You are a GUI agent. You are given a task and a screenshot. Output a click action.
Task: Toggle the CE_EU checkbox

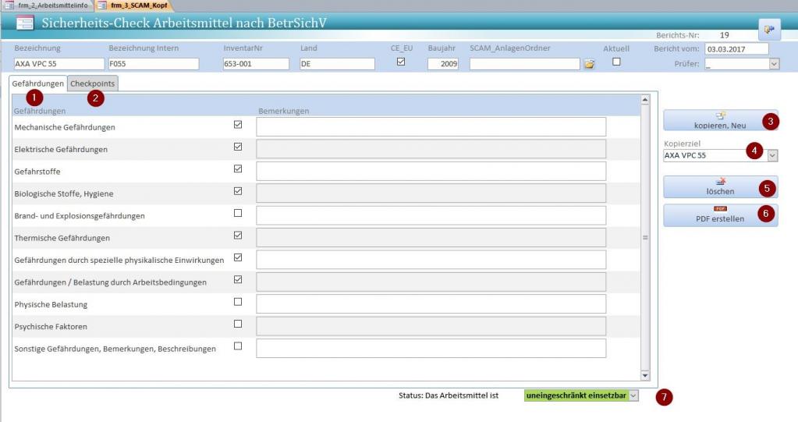(x=401, y=62)
